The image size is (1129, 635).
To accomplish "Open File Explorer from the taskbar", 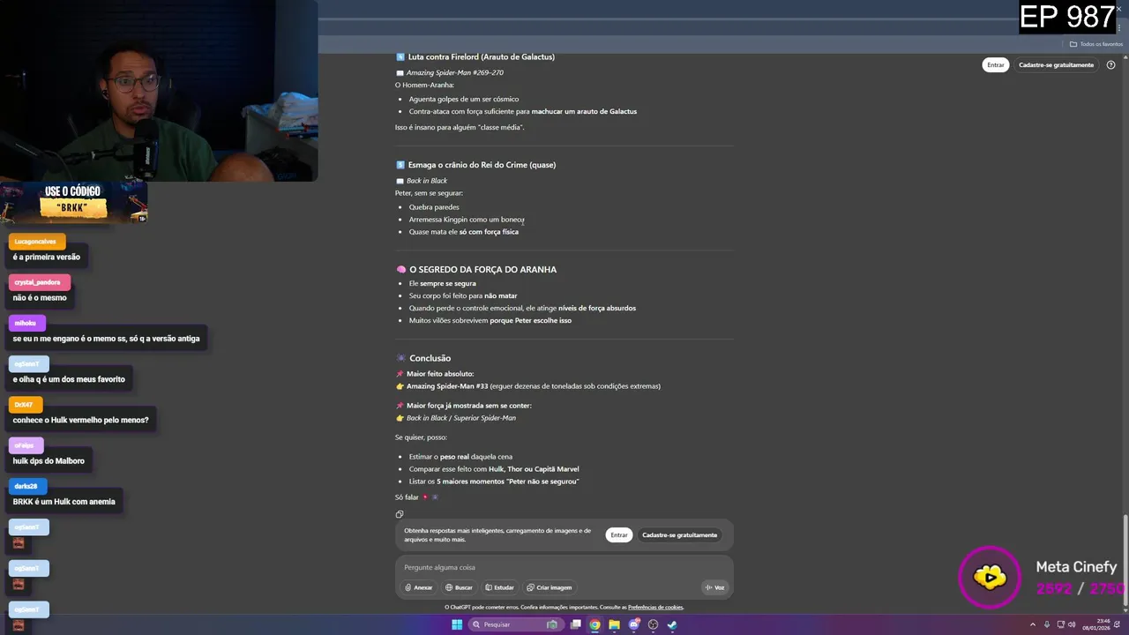I will tap(615, 624).
